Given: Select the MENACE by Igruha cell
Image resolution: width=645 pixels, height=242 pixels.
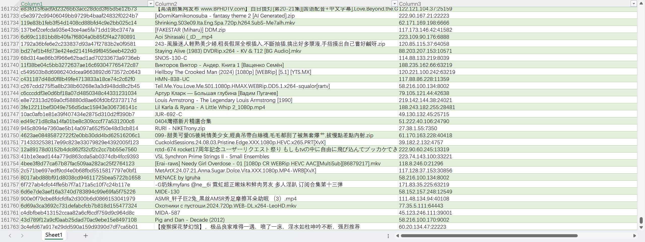Looking at the screenshot, I should coord(276,177).
